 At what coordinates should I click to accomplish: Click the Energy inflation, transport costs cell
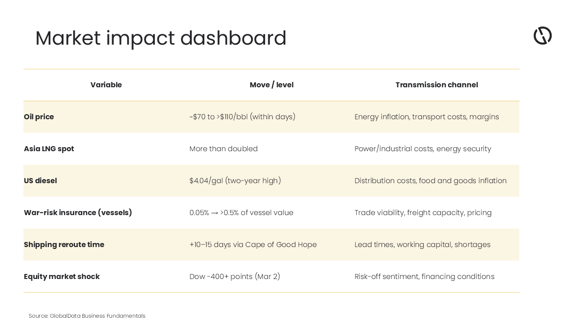[x=427, y=117]
